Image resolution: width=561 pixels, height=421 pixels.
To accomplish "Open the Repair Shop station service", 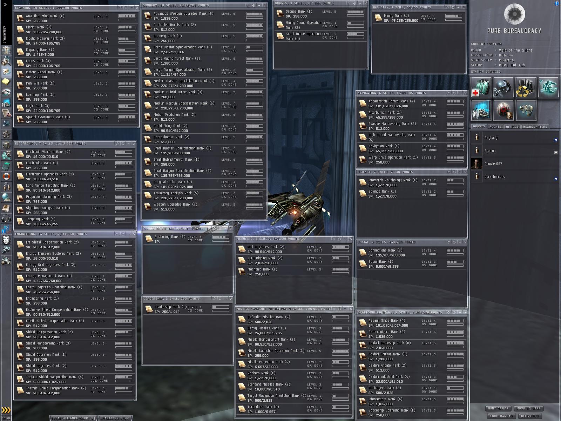I will [503, 88].
